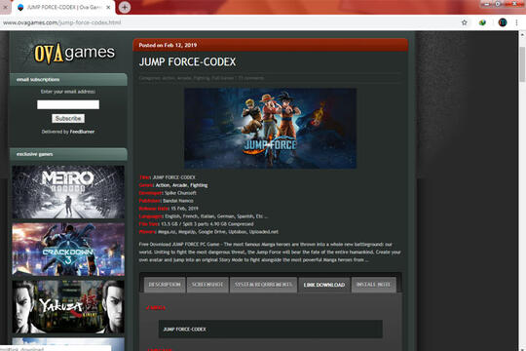The image size is (526, 351).
Task: Switch to the Screenshot tab
Action: point(207,285)
